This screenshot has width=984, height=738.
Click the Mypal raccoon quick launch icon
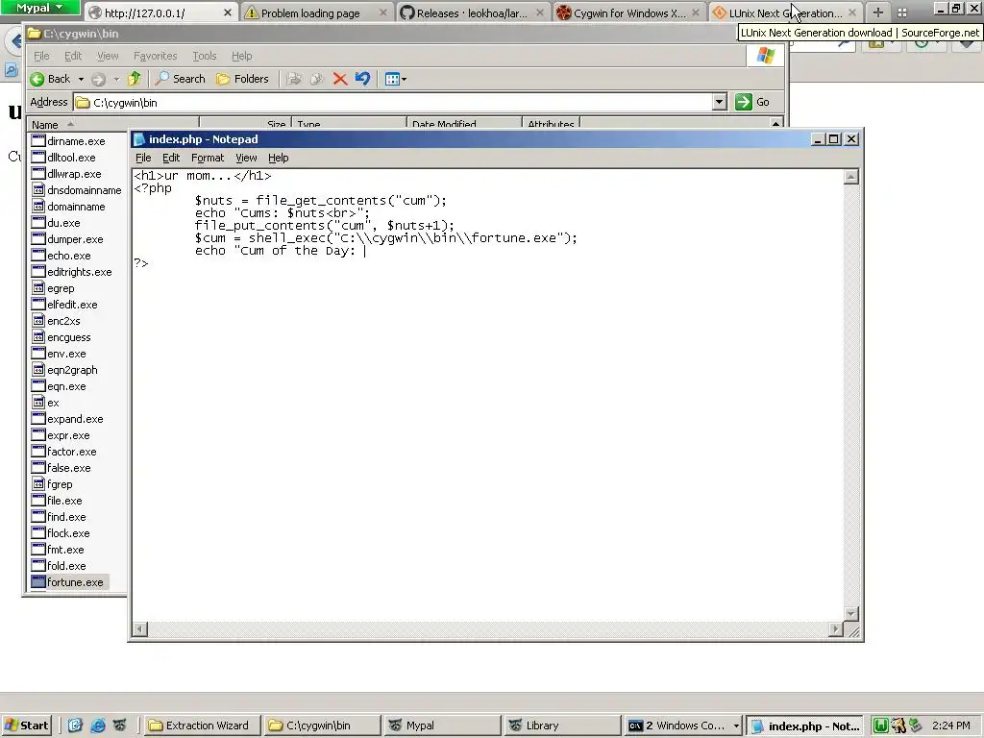click(120, 726)
